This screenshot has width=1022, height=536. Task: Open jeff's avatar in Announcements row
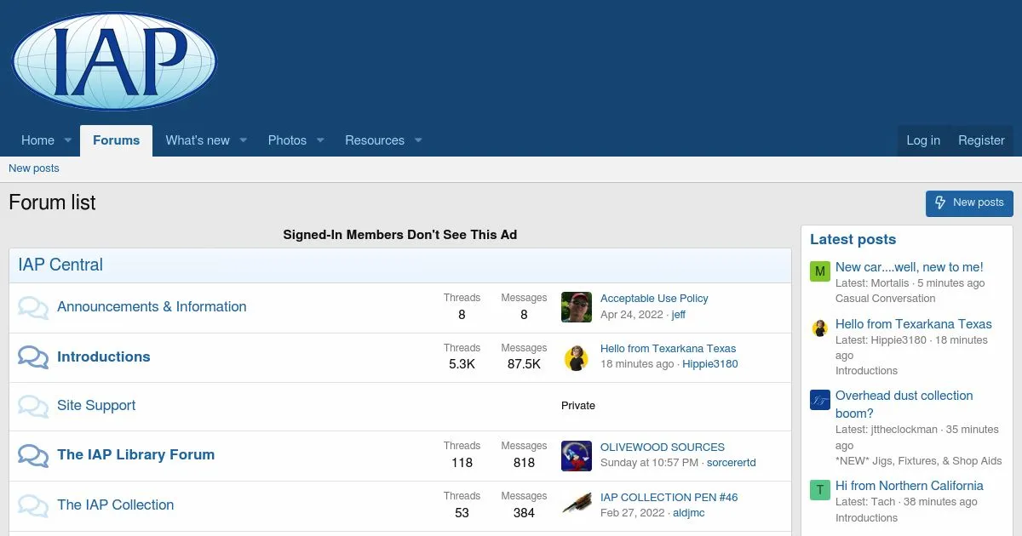(577, 307)
